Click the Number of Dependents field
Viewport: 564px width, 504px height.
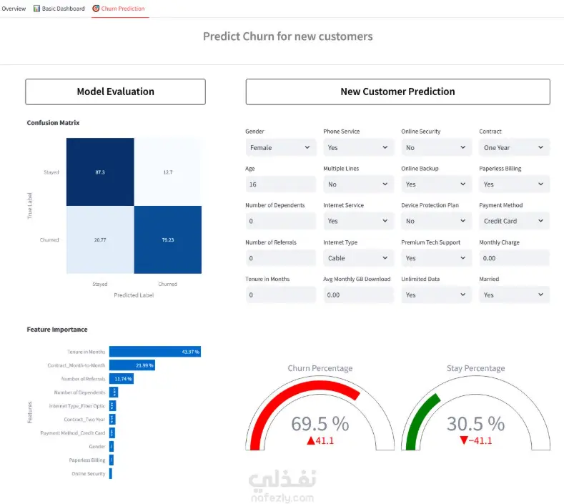click(x=280, y=221)
